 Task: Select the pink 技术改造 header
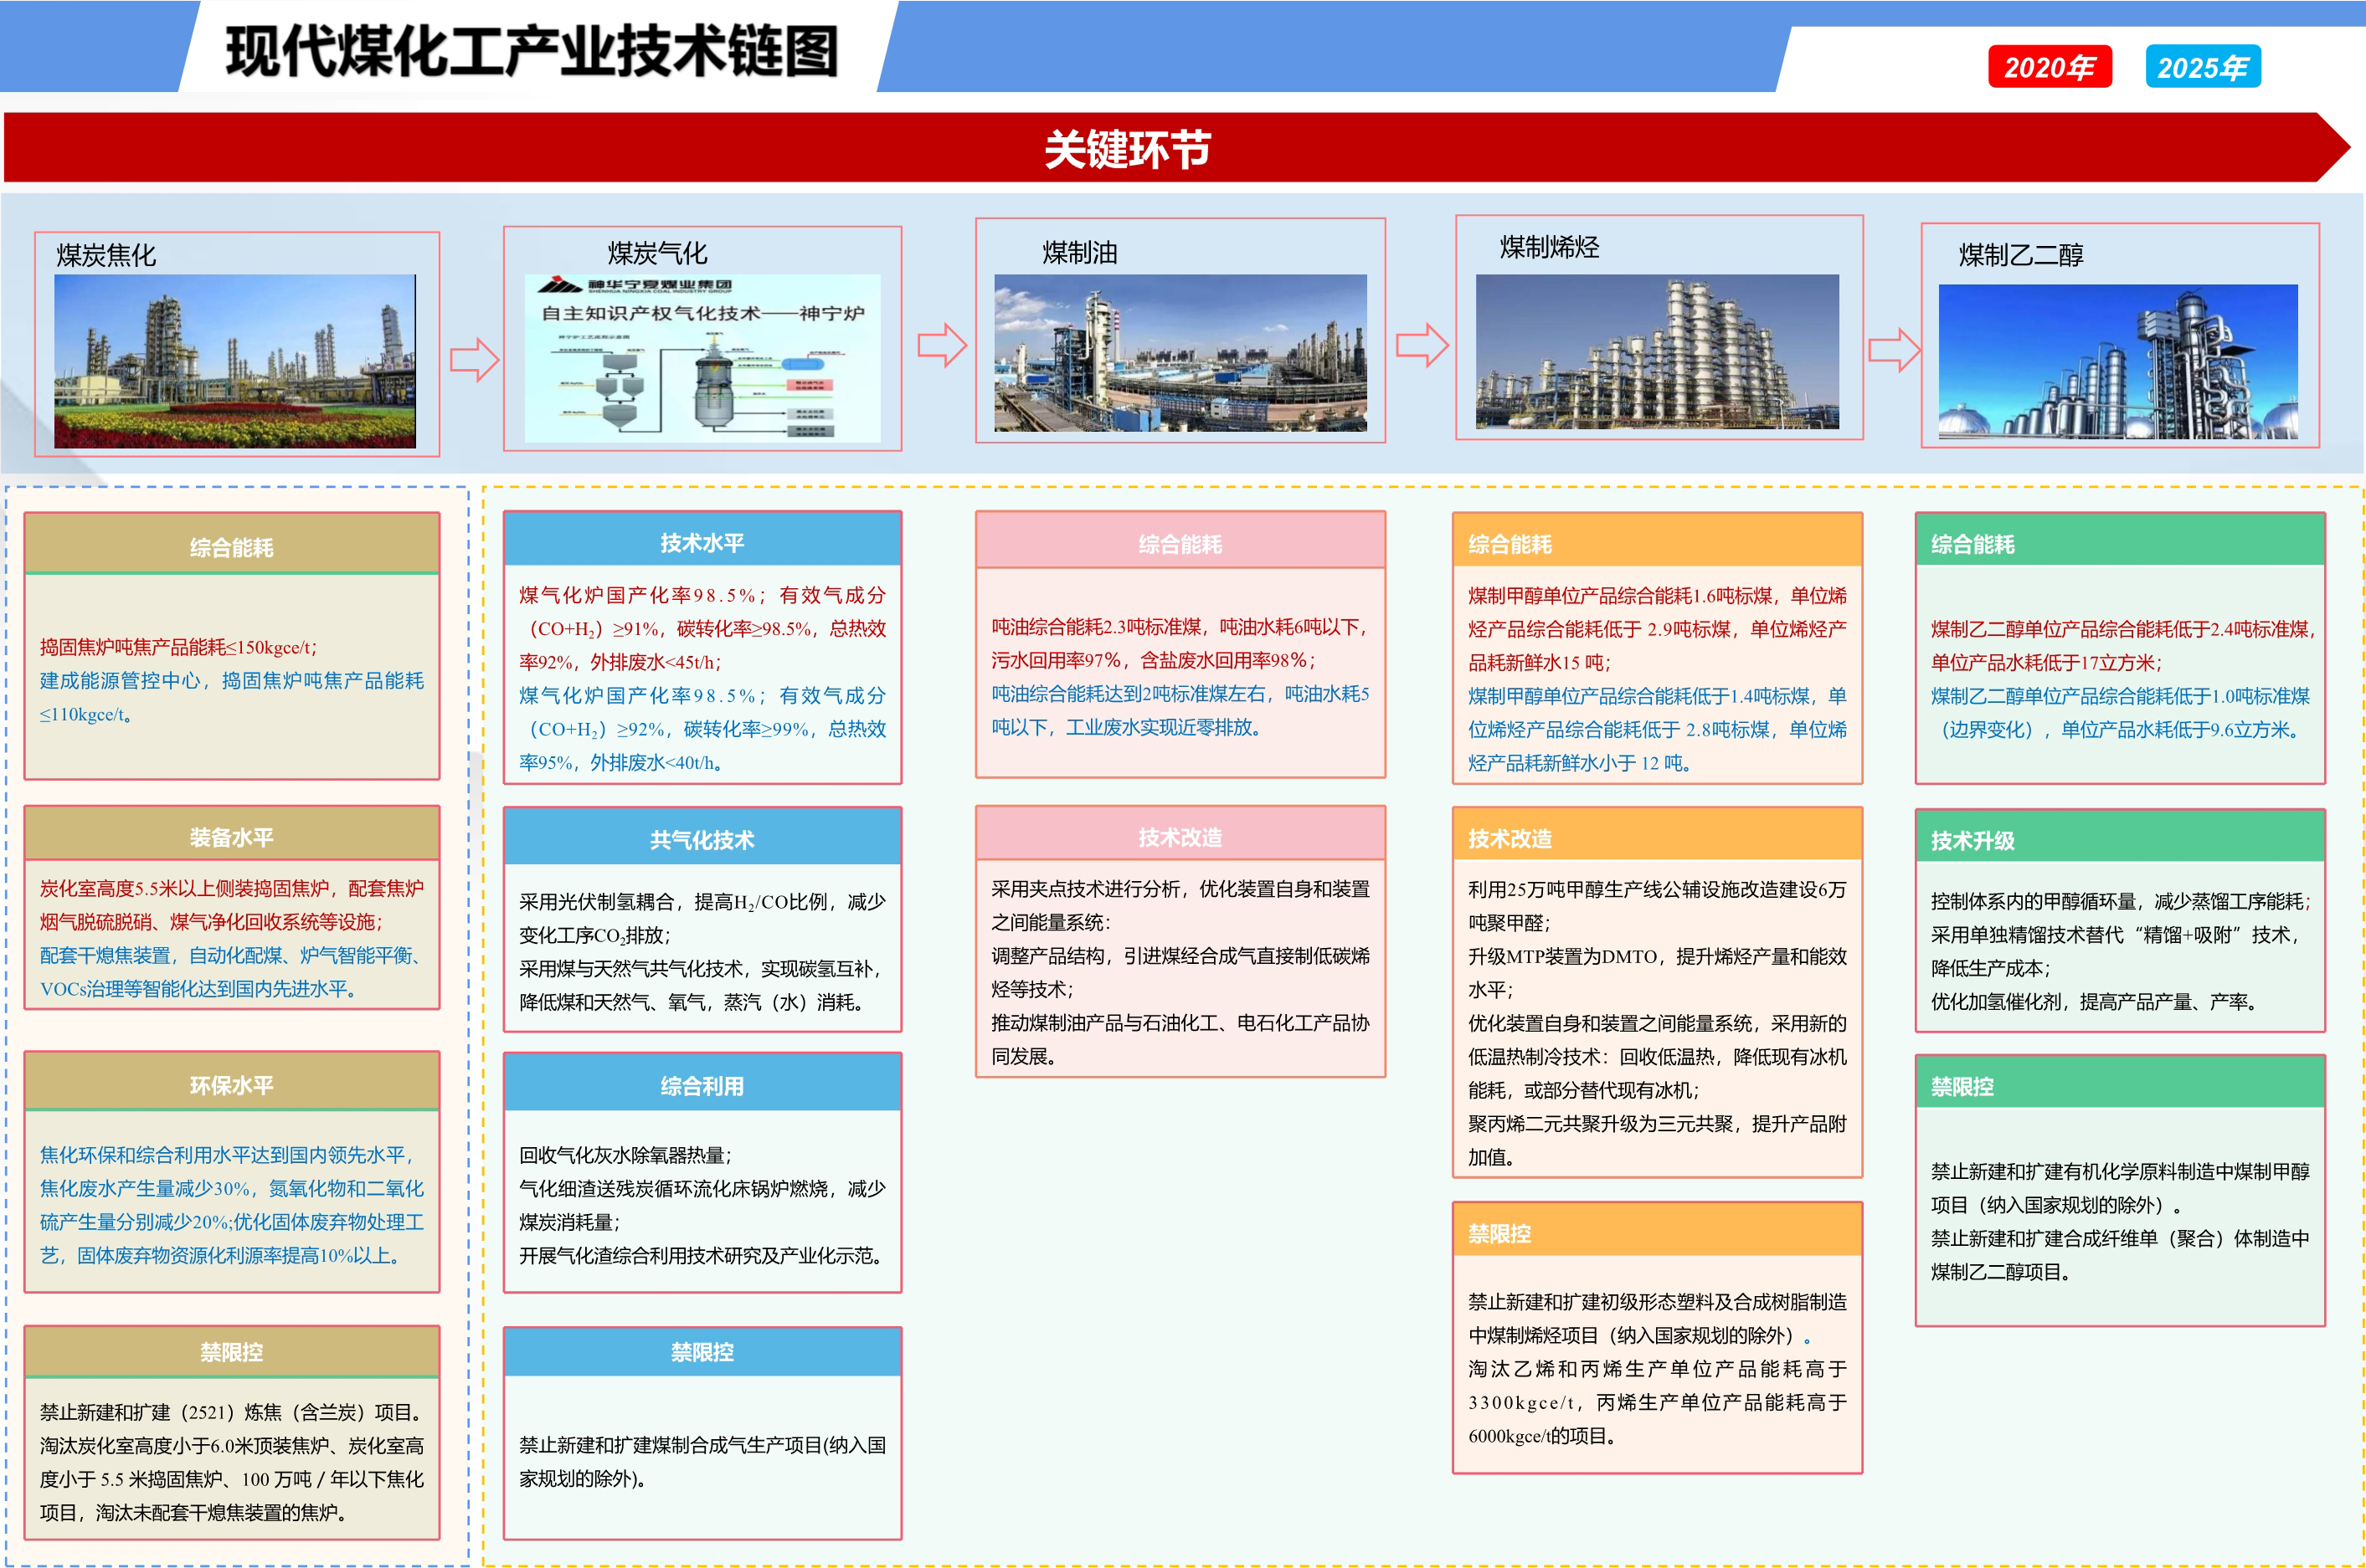1180,835
